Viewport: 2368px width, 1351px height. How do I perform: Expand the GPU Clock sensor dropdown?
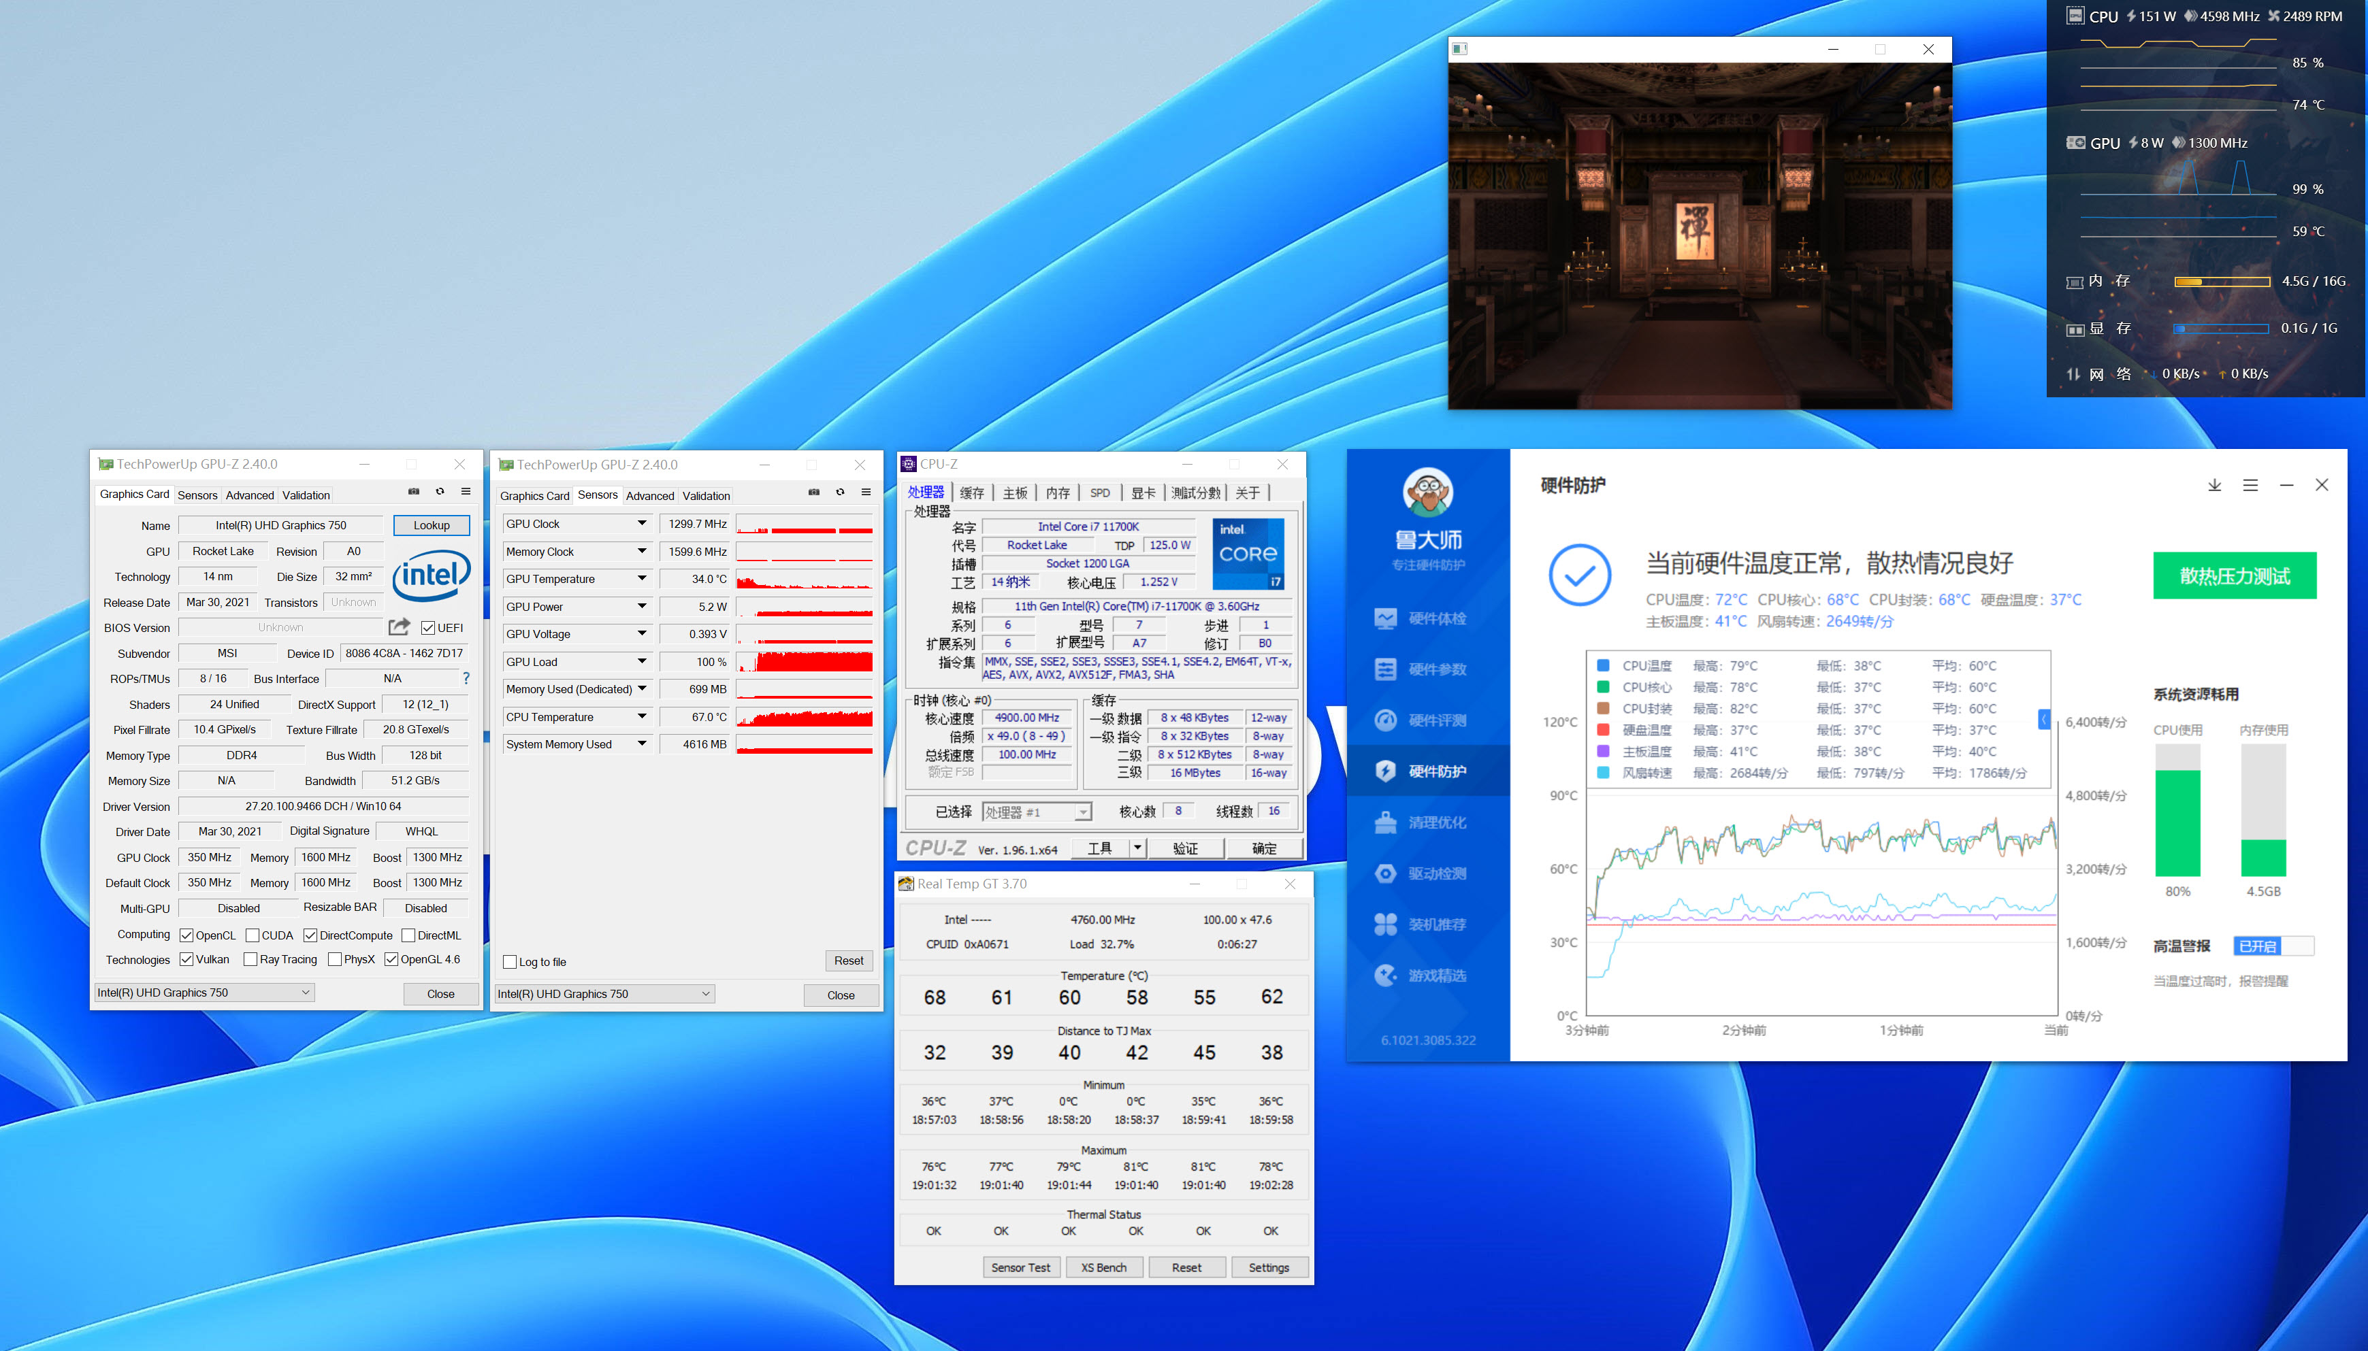coord(641,524)
